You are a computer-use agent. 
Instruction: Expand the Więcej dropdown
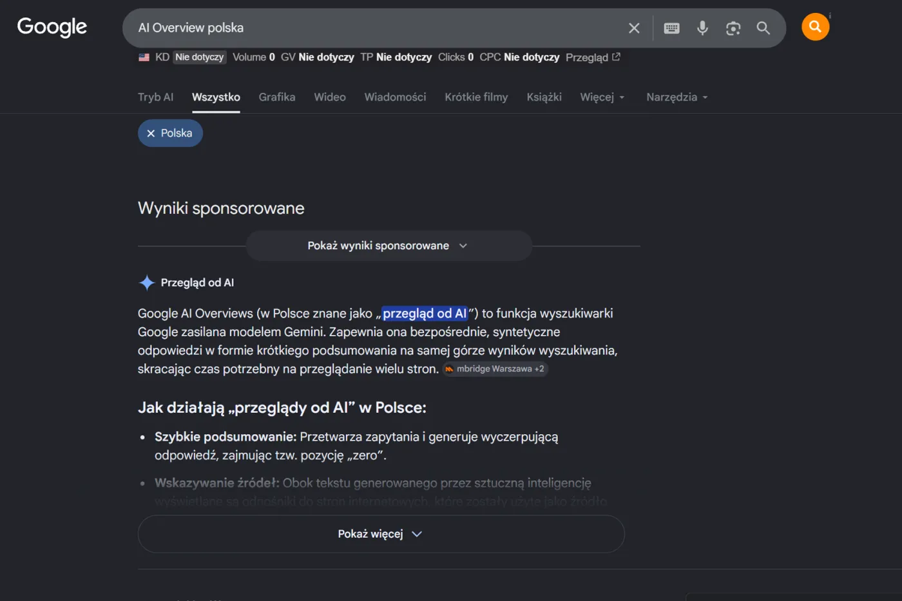pyautogui.click(x=602, y=97)
